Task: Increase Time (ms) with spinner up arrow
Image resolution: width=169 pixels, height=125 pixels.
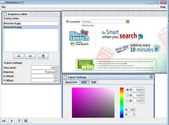Action: 57,67
